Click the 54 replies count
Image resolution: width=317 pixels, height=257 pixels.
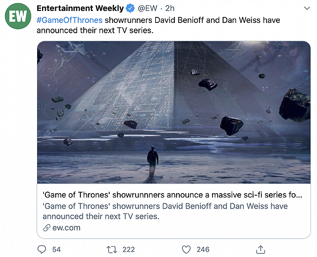pyautogui.click(x=56, y=250)
